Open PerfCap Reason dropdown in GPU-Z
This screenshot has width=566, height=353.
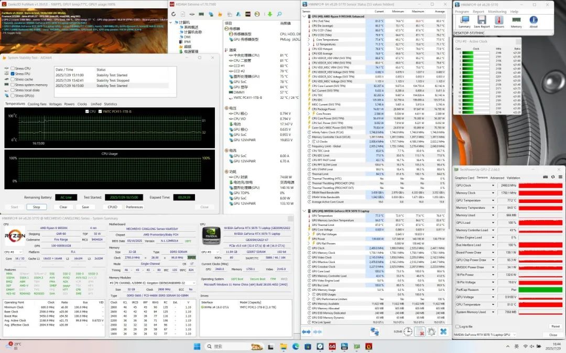[493, 290]
